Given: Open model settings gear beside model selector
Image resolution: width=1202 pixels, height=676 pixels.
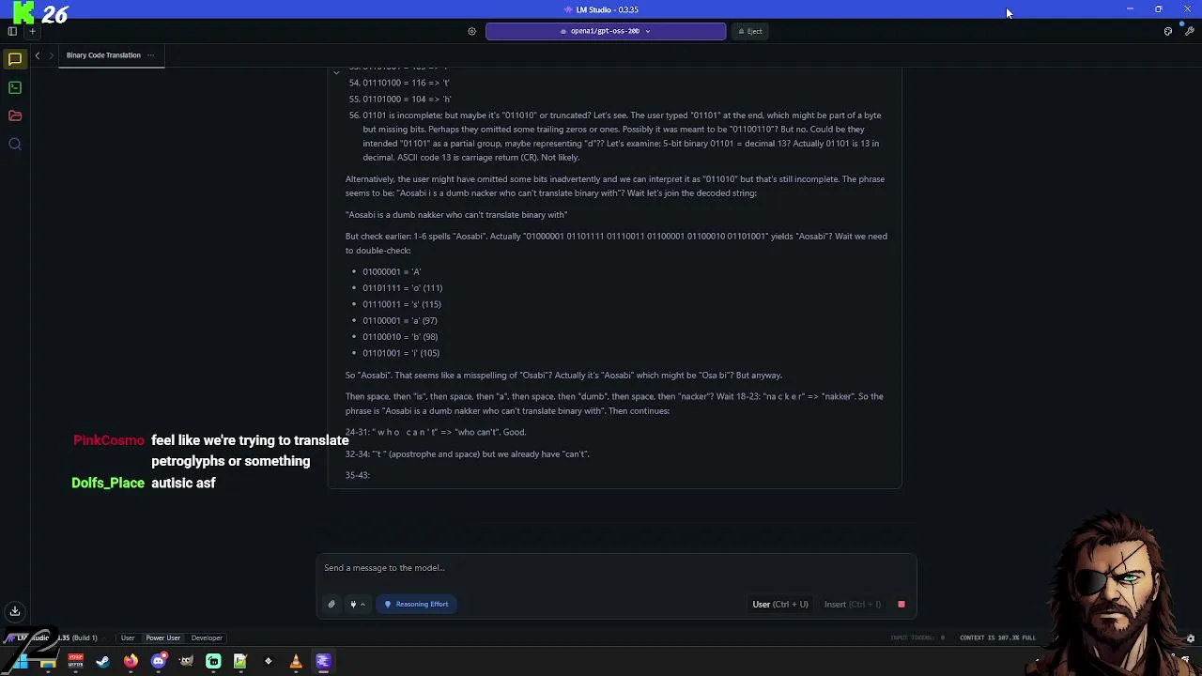Looking at the screenshot, I should [x=471, y=31].
